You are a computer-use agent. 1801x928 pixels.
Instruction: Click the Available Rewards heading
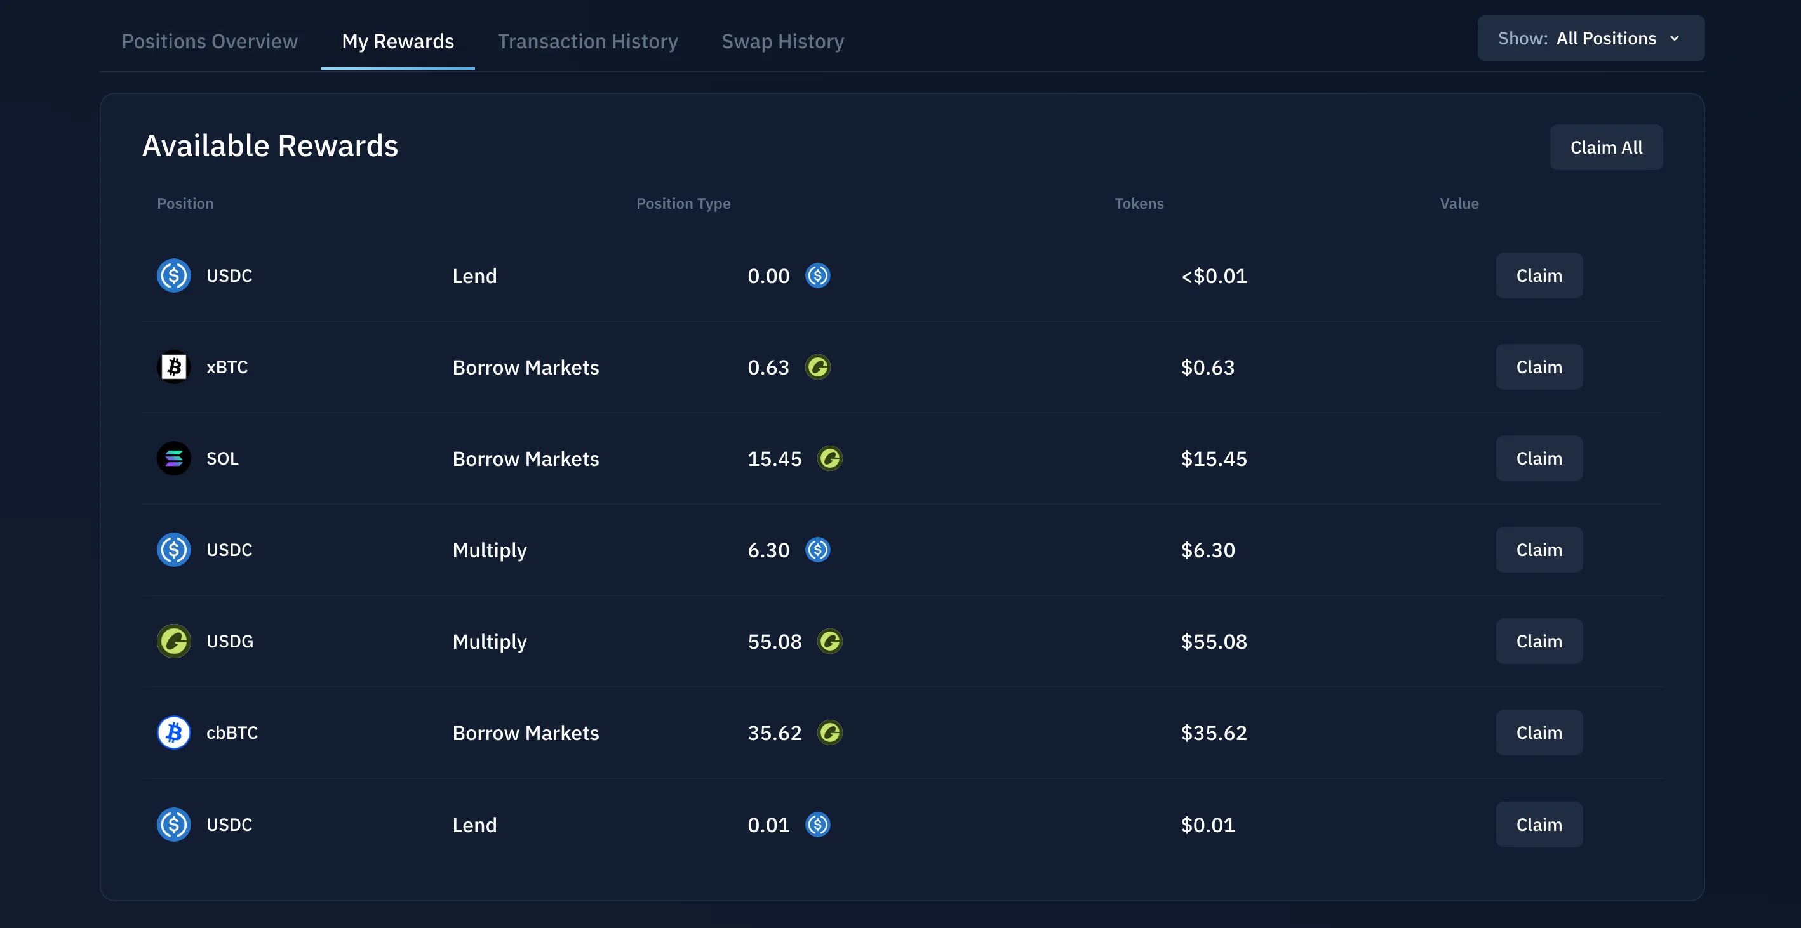(270, 146)
